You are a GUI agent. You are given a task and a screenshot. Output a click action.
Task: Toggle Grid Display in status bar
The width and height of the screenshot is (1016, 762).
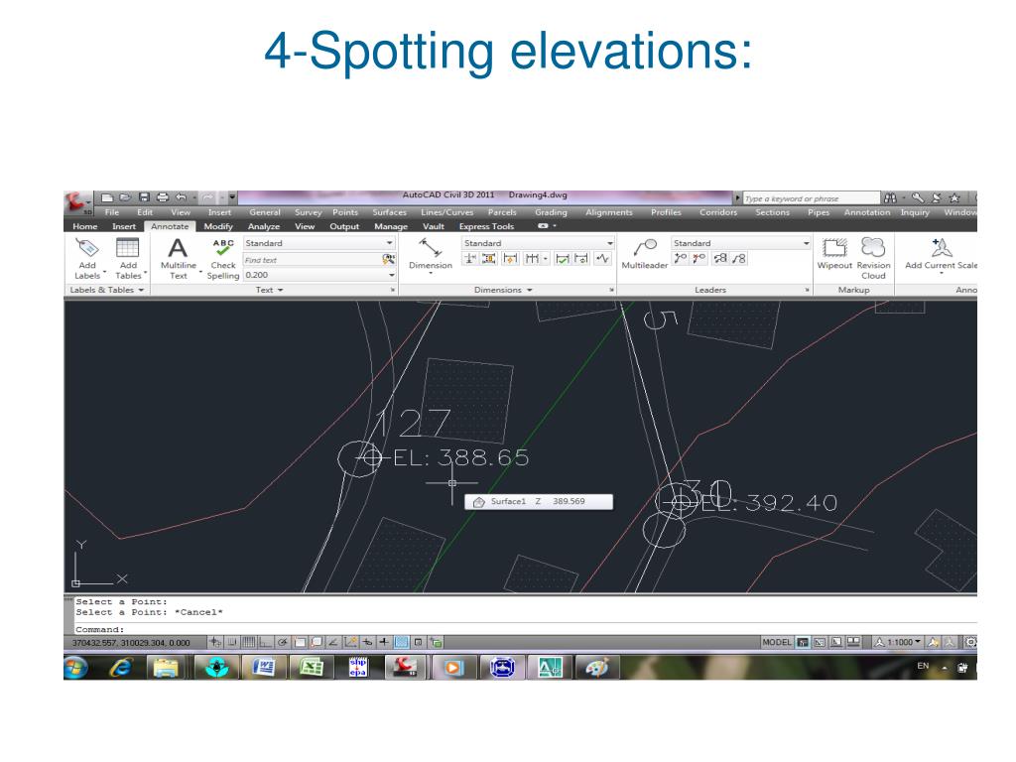[x=249, y=642]
